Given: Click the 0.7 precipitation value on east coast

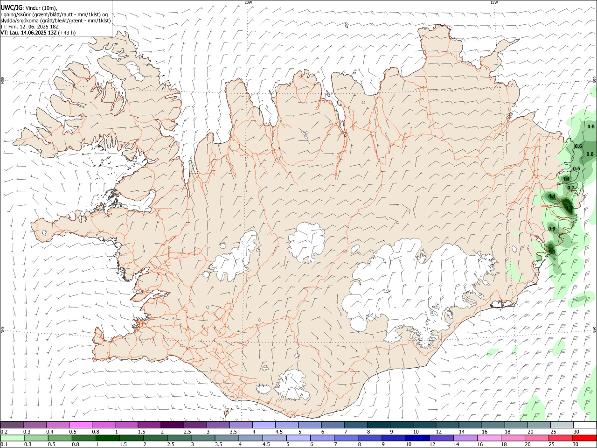Looking at the screenshot, I should pyautogui.click(x=571, y=188).
